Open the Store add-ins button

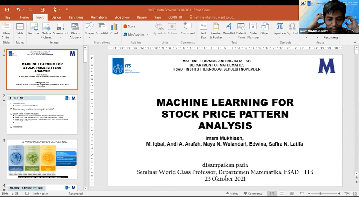[x=129, y=26]
